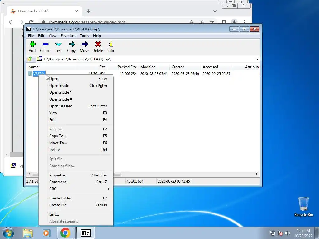Open the File menu
The width and height of the screenshot is (319, 239).
[x=31, y=36]
